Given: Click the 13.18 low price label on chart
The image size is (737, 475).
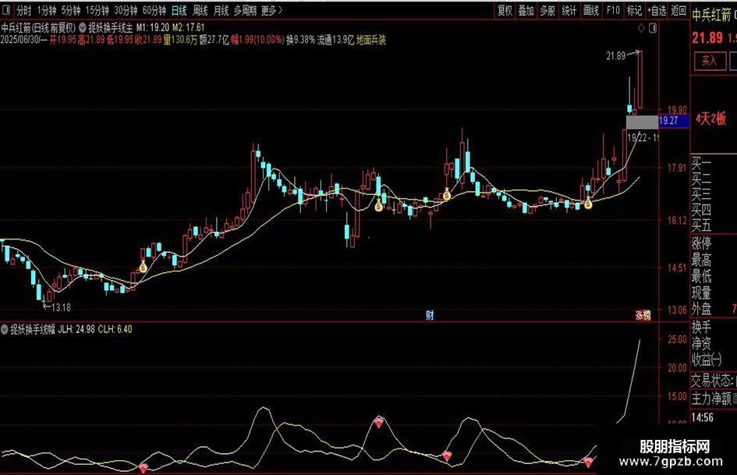Looking at the screenshot, I should [61, 307].
